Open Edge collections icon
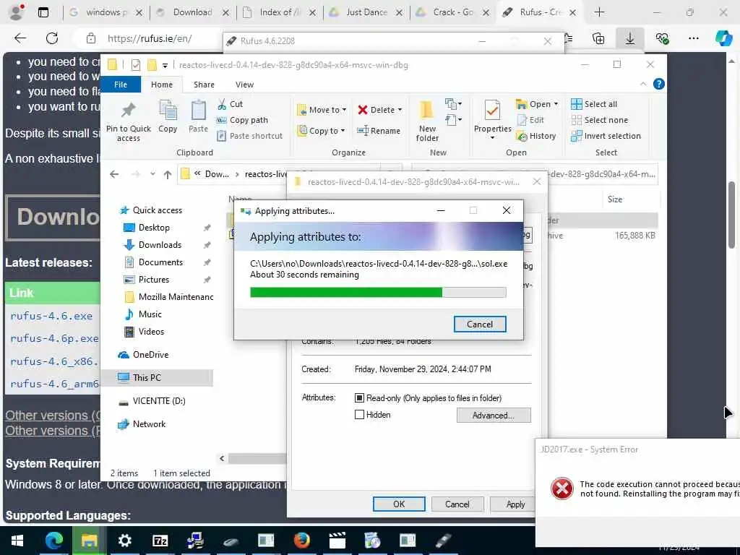Screen dimensions: 740x555 [598, 38]
